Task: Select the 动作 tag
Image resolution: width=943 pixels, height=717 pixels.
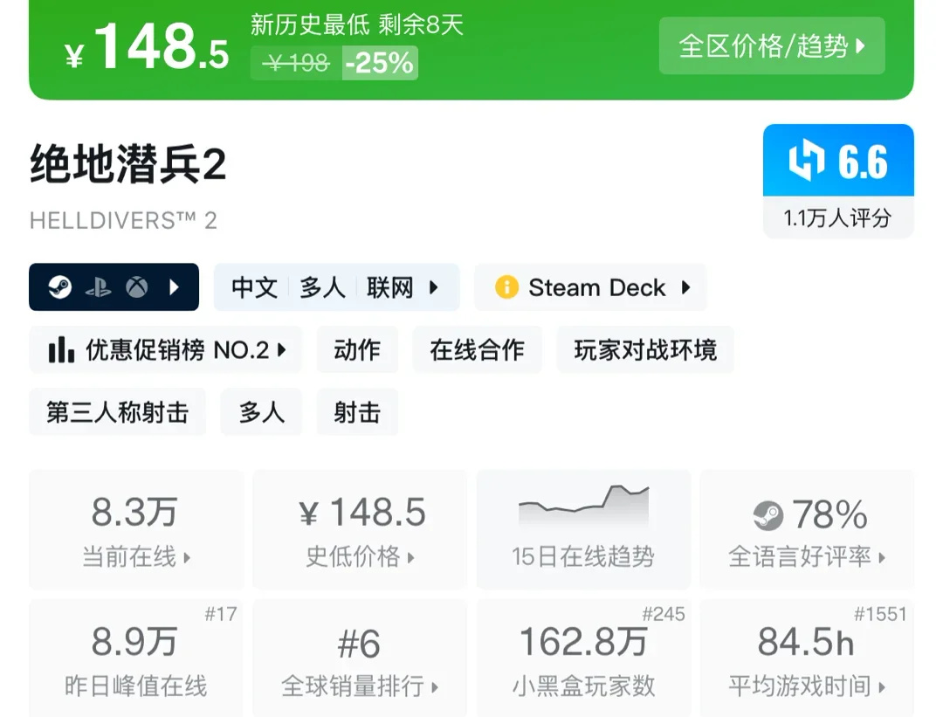Action: coord(357,349)
